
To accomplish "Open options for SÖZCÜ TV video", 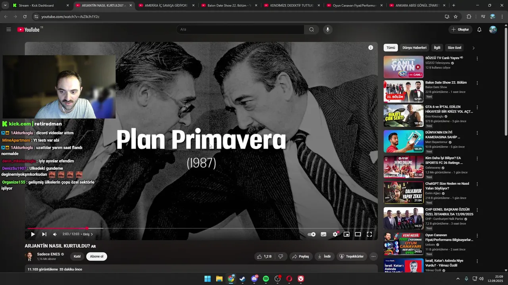I will coord(477,59).
